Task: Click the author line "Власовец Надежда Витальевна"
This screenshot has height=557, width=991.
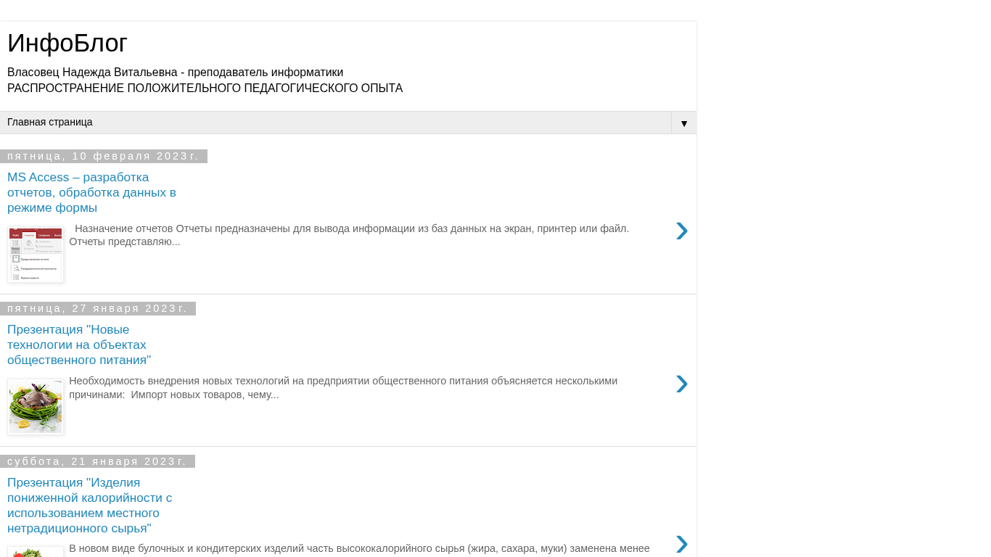Action: pos(175,73)
